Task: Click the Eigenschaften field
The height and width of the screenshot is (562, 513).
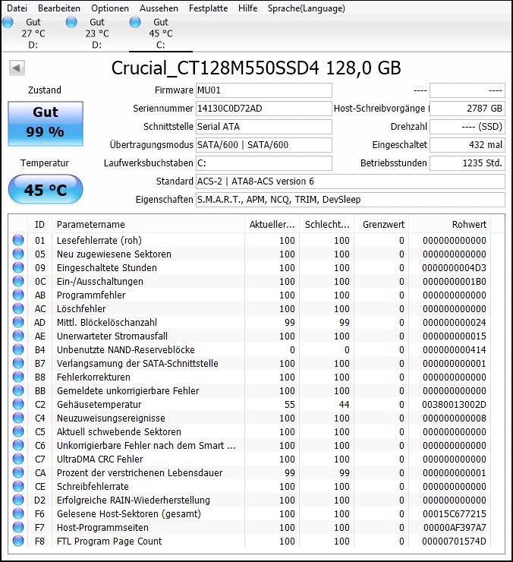Action: pos(351,200)
